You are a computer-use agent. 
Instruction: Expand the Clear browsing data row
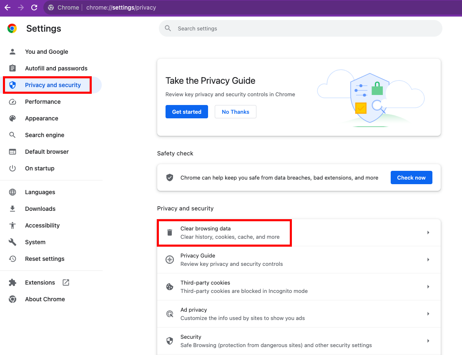coord(428,232)
